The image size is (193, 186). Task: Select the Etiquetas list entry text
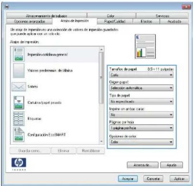click(35, 119)
